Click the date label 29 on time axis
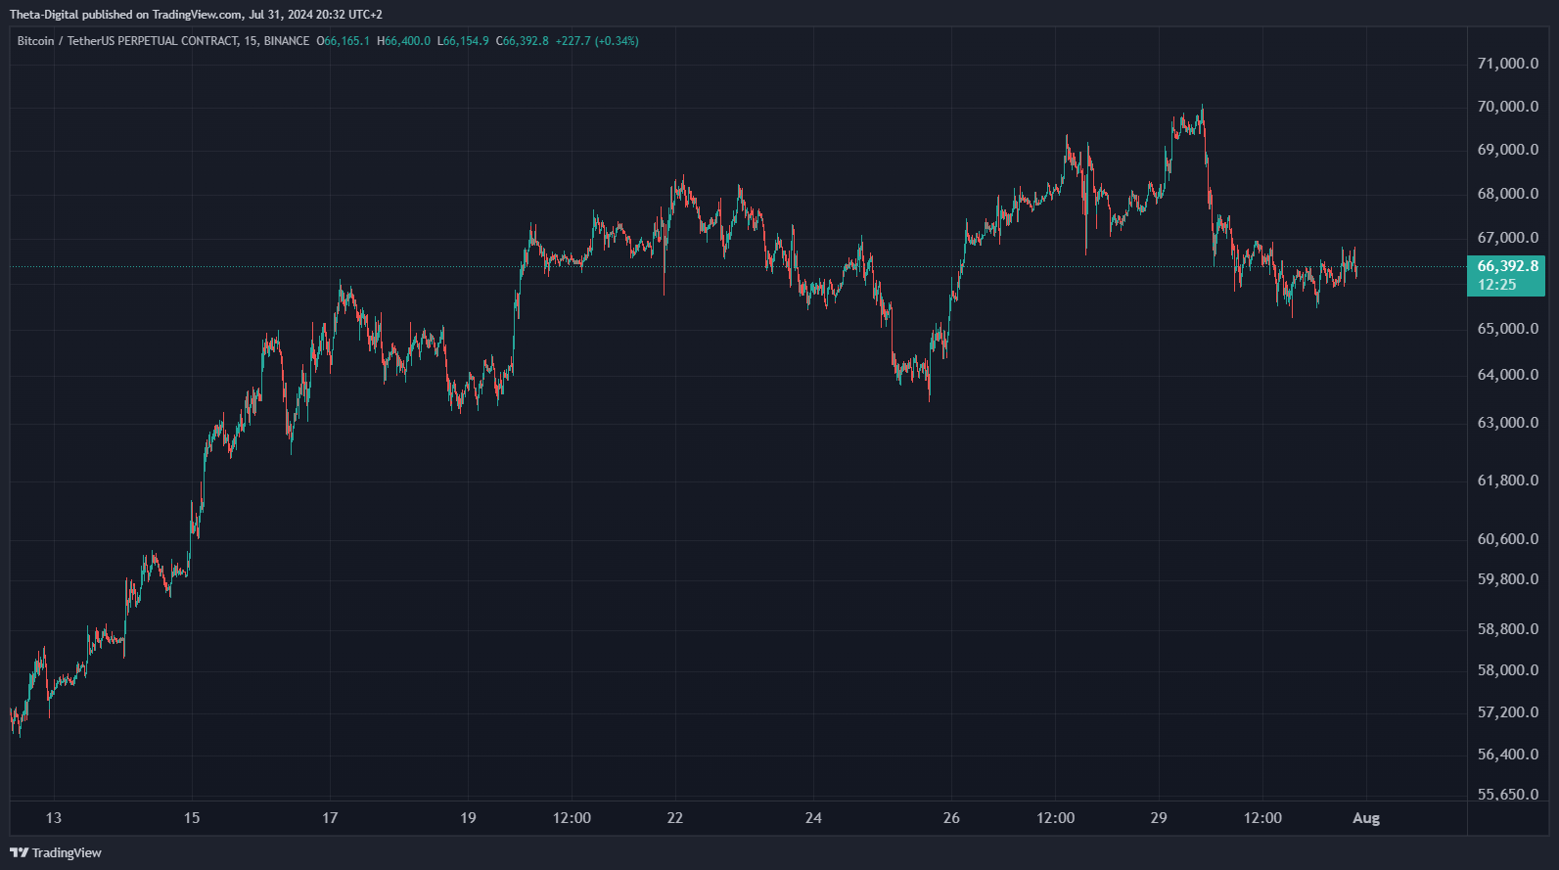Screen dimensions: 1559x870 1159,818
